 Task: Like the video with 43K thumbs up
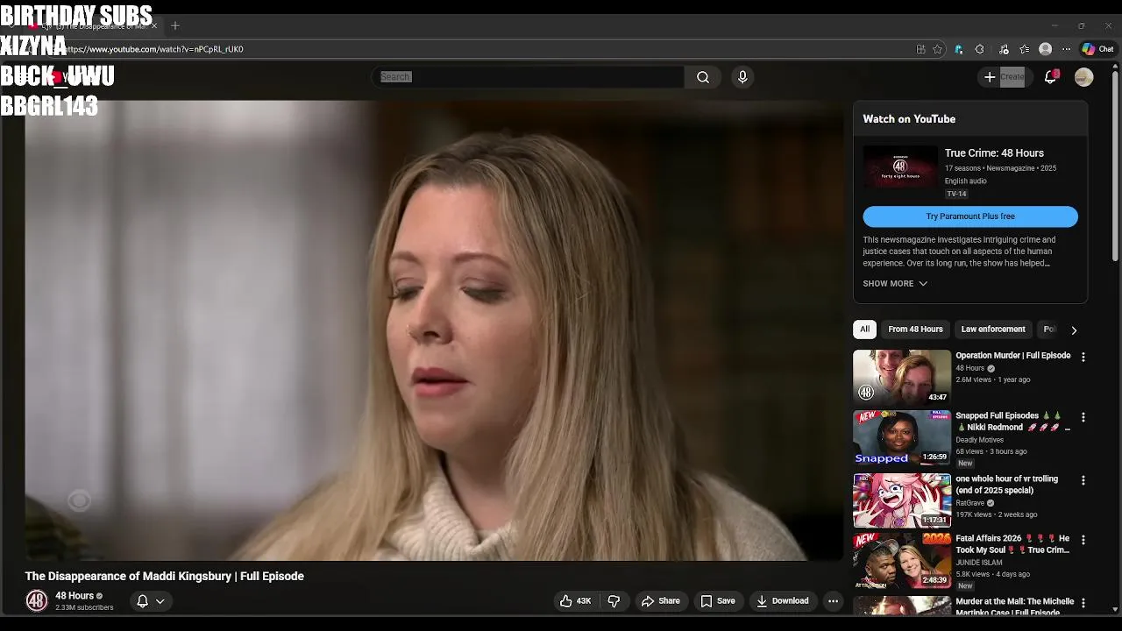click(x=575, y=601)
